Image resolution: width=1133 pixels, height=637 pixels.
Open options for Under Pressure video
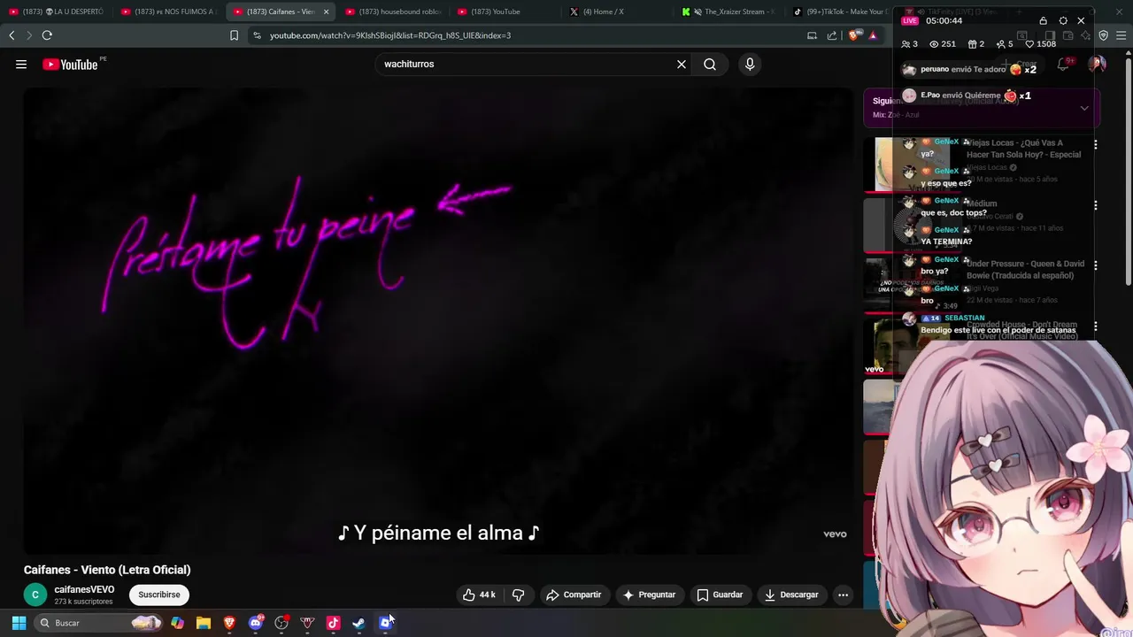tap(1096, 265)
